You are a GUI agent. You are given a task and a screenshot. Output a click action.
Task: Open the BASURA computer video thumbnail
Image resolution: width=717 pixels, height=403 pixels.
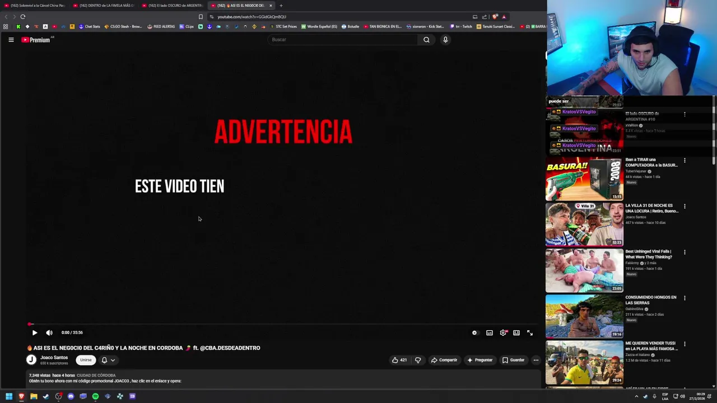point(584,179)
